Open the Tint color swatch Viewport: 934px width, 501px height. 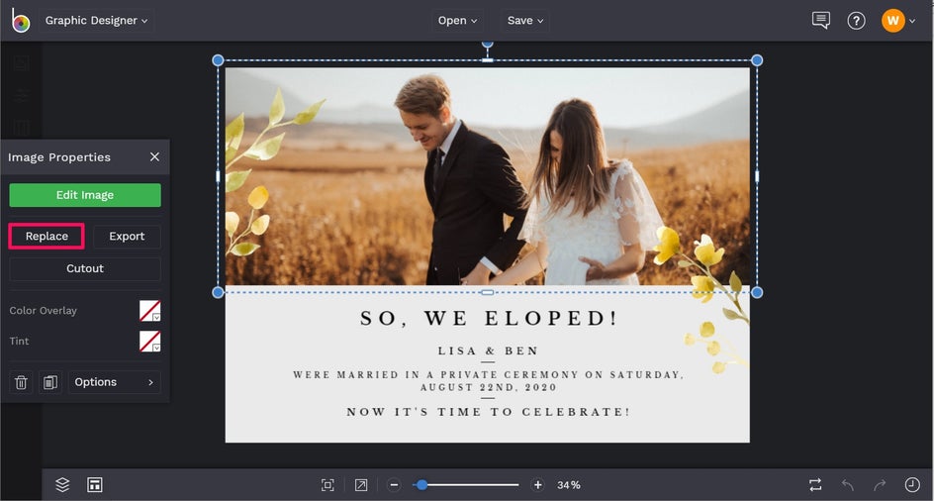(149, 342)
